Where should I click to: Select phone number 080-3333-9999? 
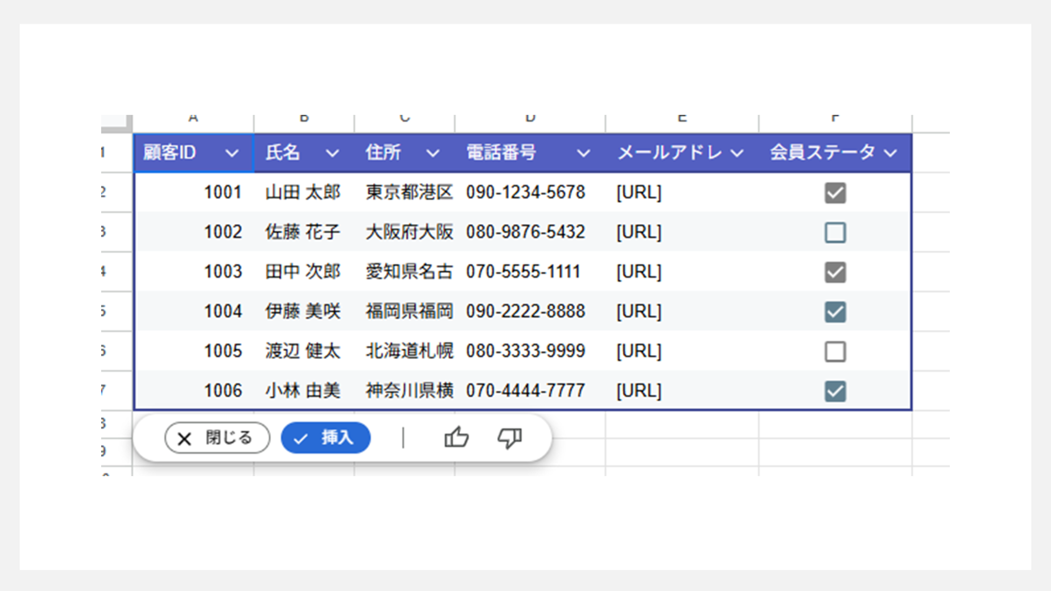[x=530, y=351]
